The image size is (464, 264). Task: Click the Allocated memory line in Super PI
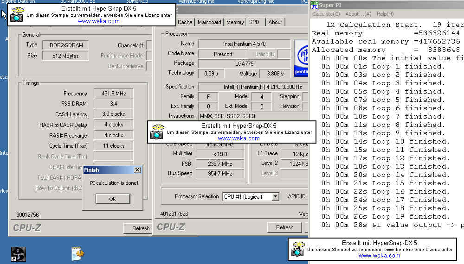(x=386, y=50)
